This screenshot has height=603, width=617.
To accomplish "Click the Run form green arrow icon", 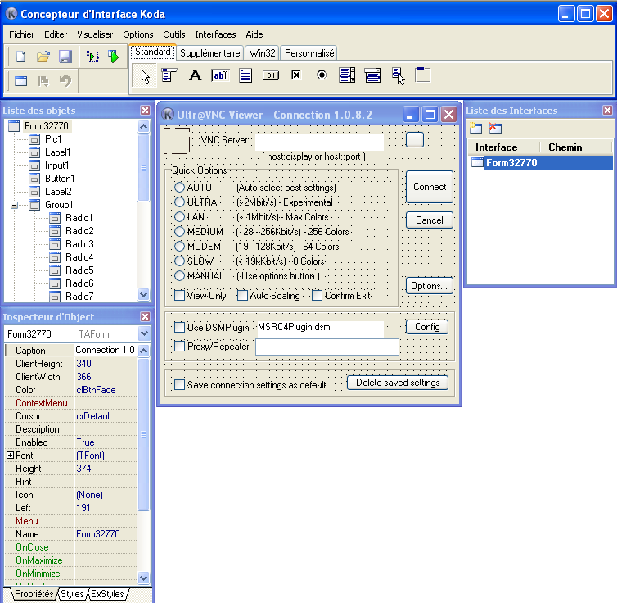I will point(114,57).
